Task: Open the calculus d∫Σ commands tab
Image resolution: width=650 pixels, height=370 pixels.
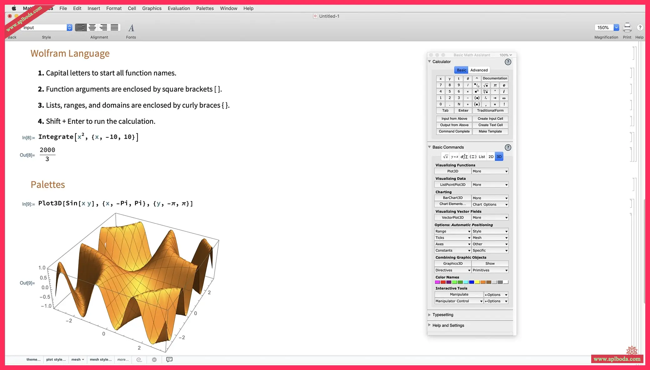Action: pos(464,157)
